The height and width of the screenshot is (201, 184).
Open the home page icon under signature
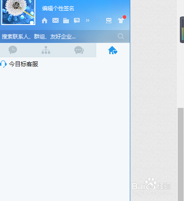pyautogui.click(x=44, y=21)
